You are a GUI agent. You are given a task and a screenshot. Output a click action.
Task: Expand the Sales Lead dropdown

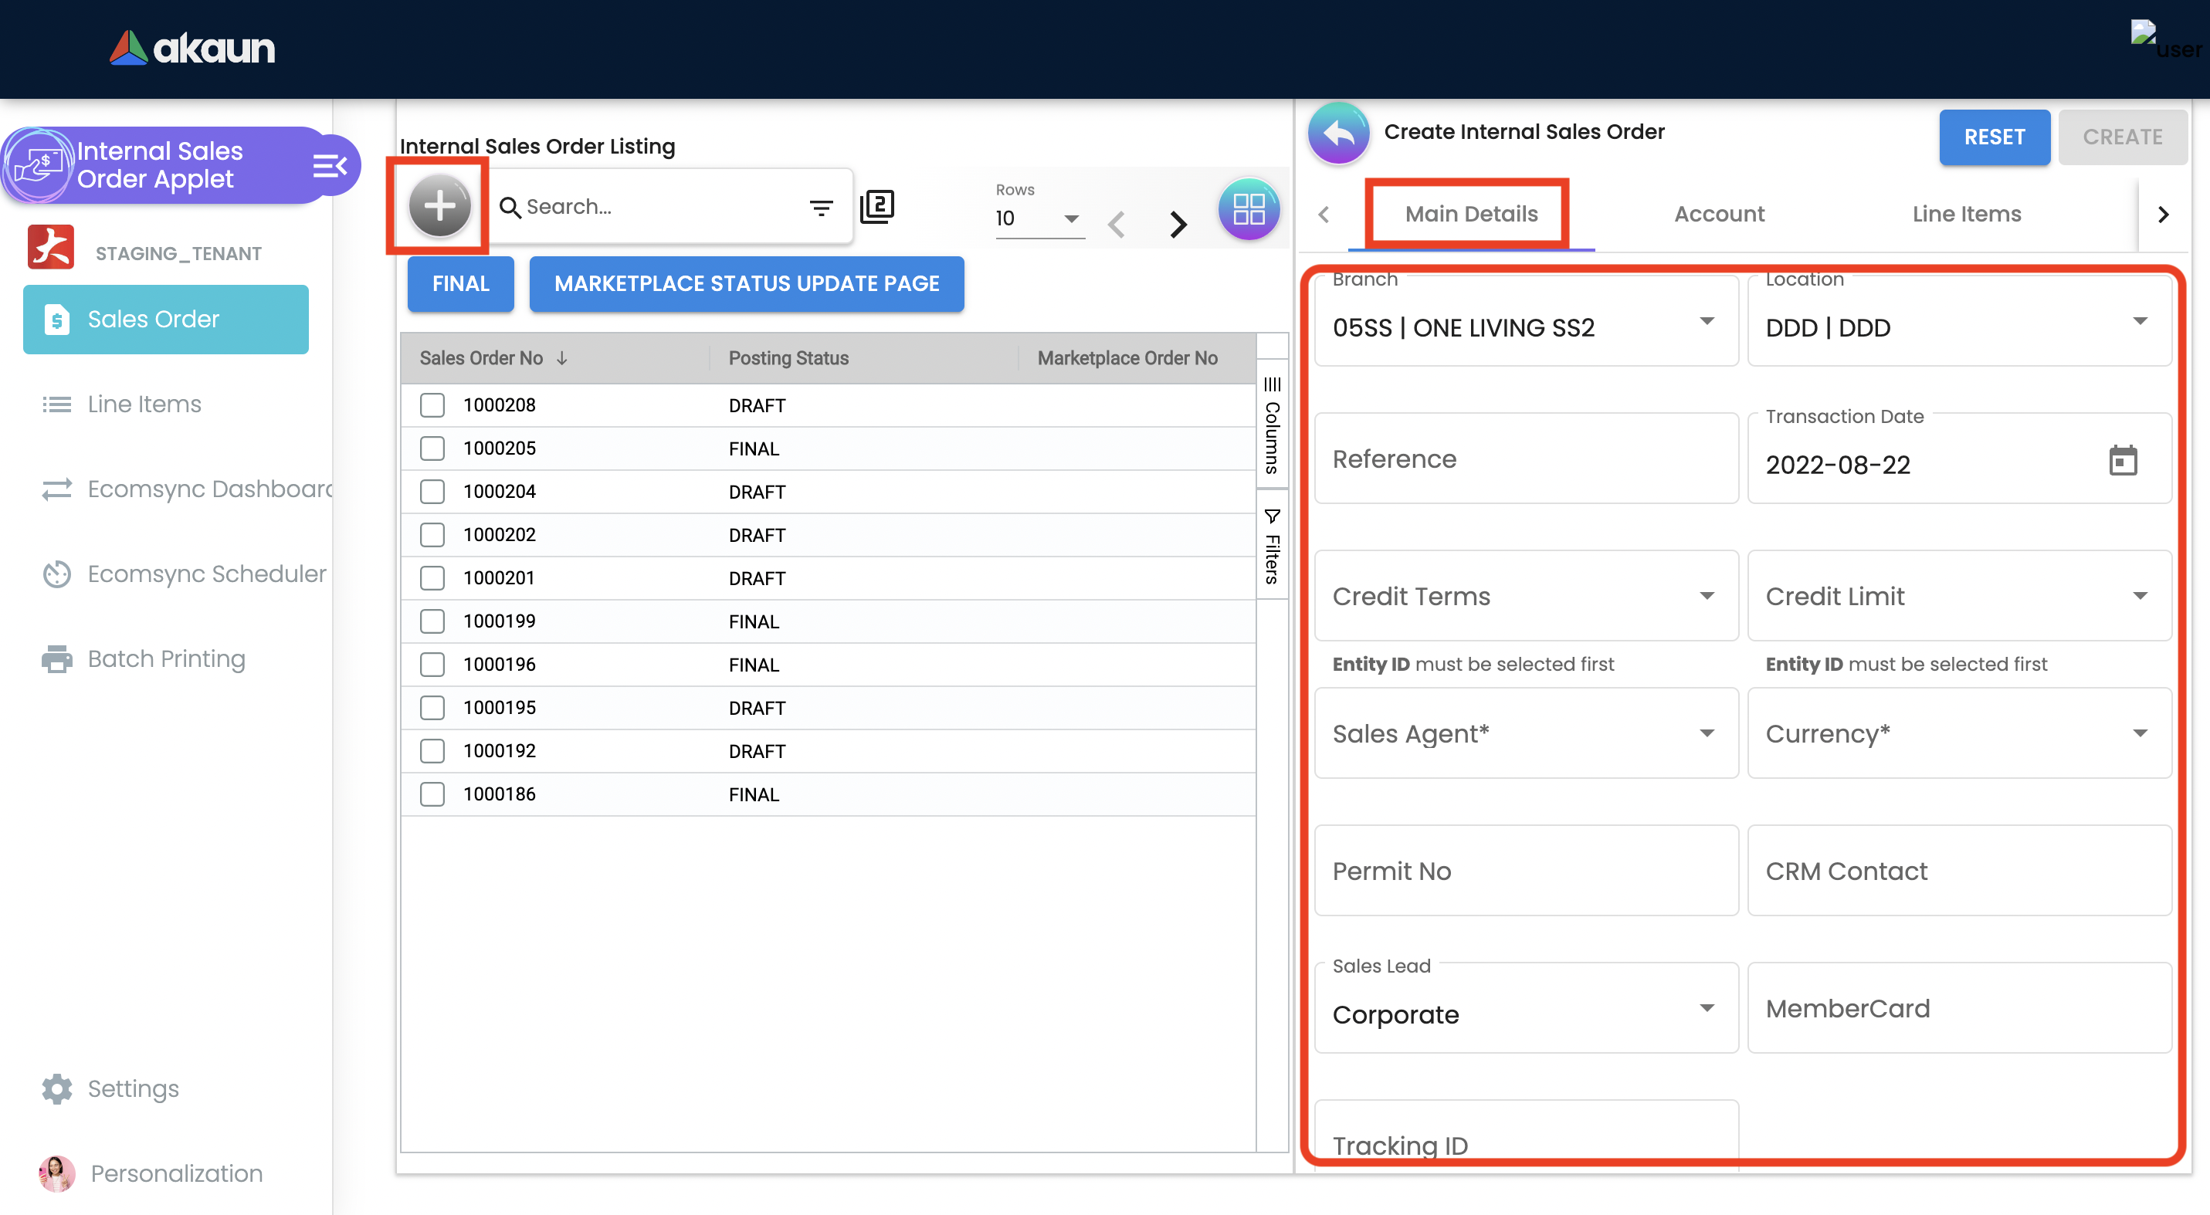(x=1707, y=1007)
